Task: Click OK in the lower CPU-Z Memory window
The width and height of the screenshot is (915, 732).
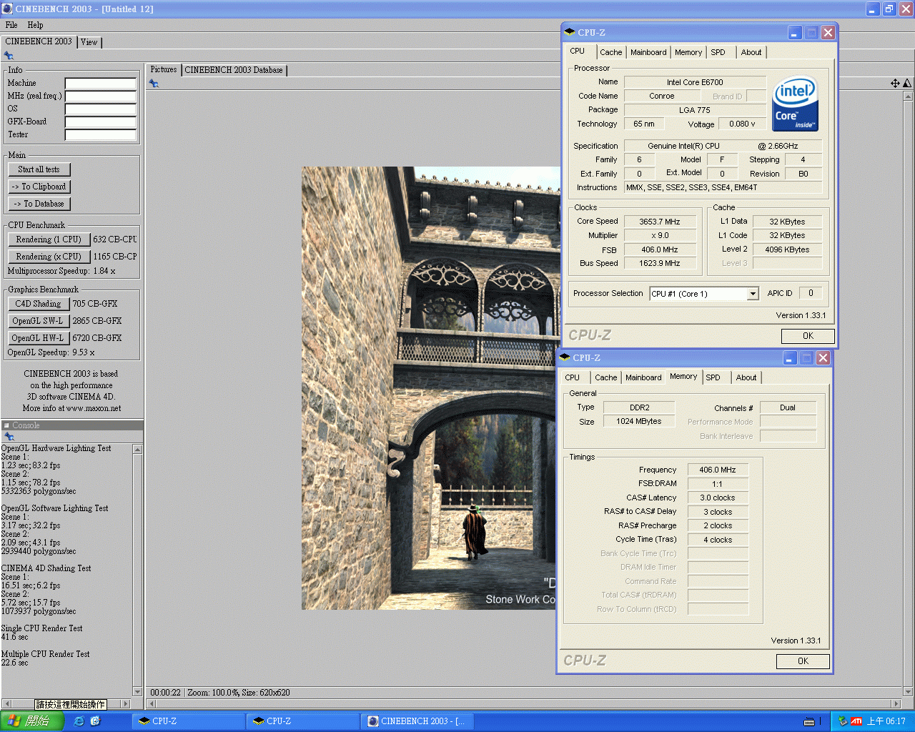Action: point(803,661)
